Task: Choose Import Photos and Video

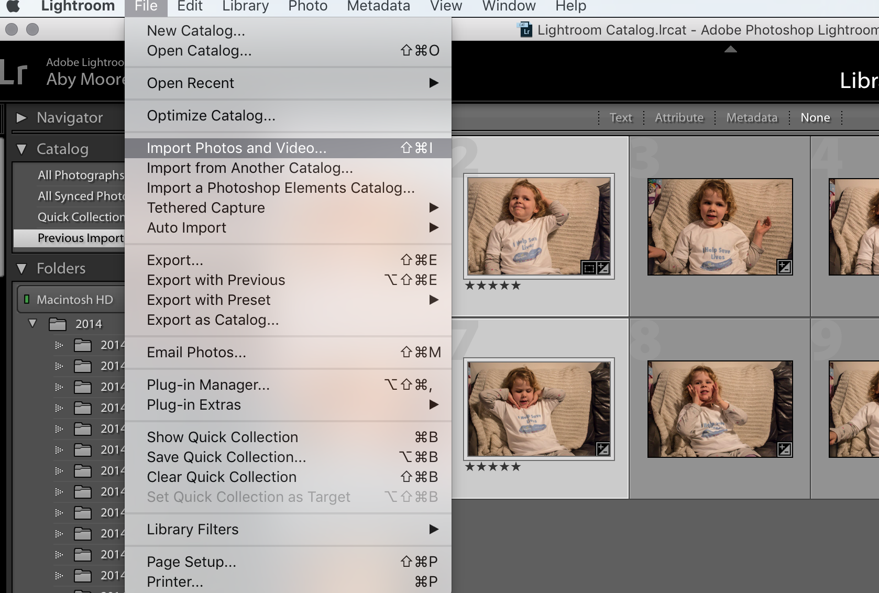Action: click(x=288, y=148)
